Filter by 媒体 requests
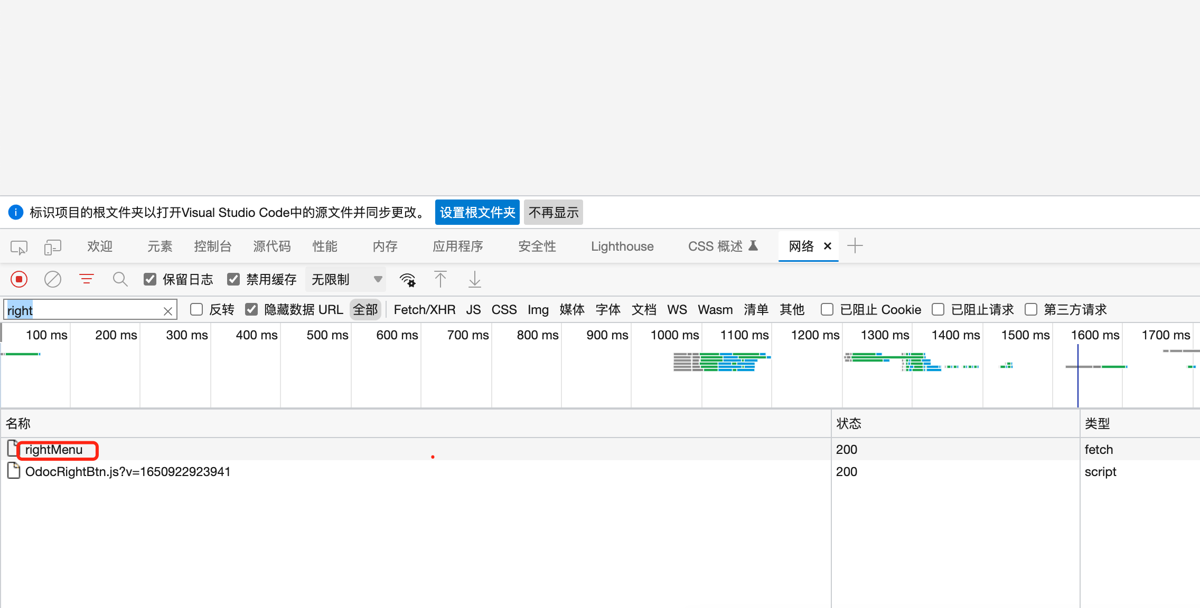This screenshot has width=1200, height=608. tap(572, 309)
